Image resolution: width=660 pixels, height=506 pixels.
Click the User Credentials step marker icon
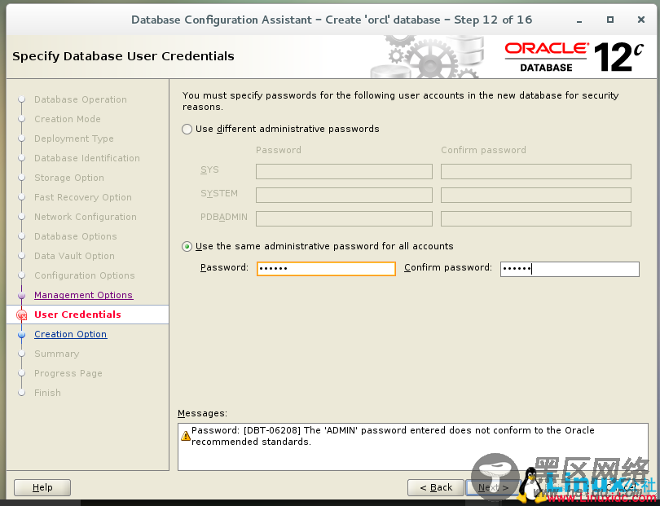click(x=21, y=315)
